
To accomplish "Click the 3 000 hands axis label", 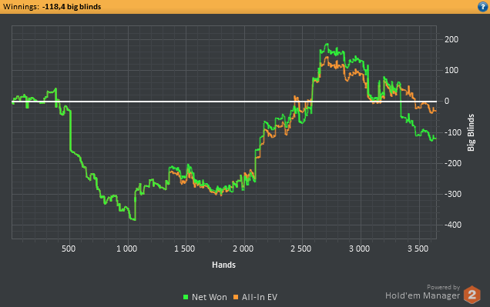I will coord(359,249).
